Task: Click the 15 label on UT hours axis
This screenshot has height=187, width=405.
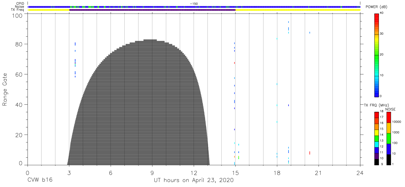Action: (235, 173)
